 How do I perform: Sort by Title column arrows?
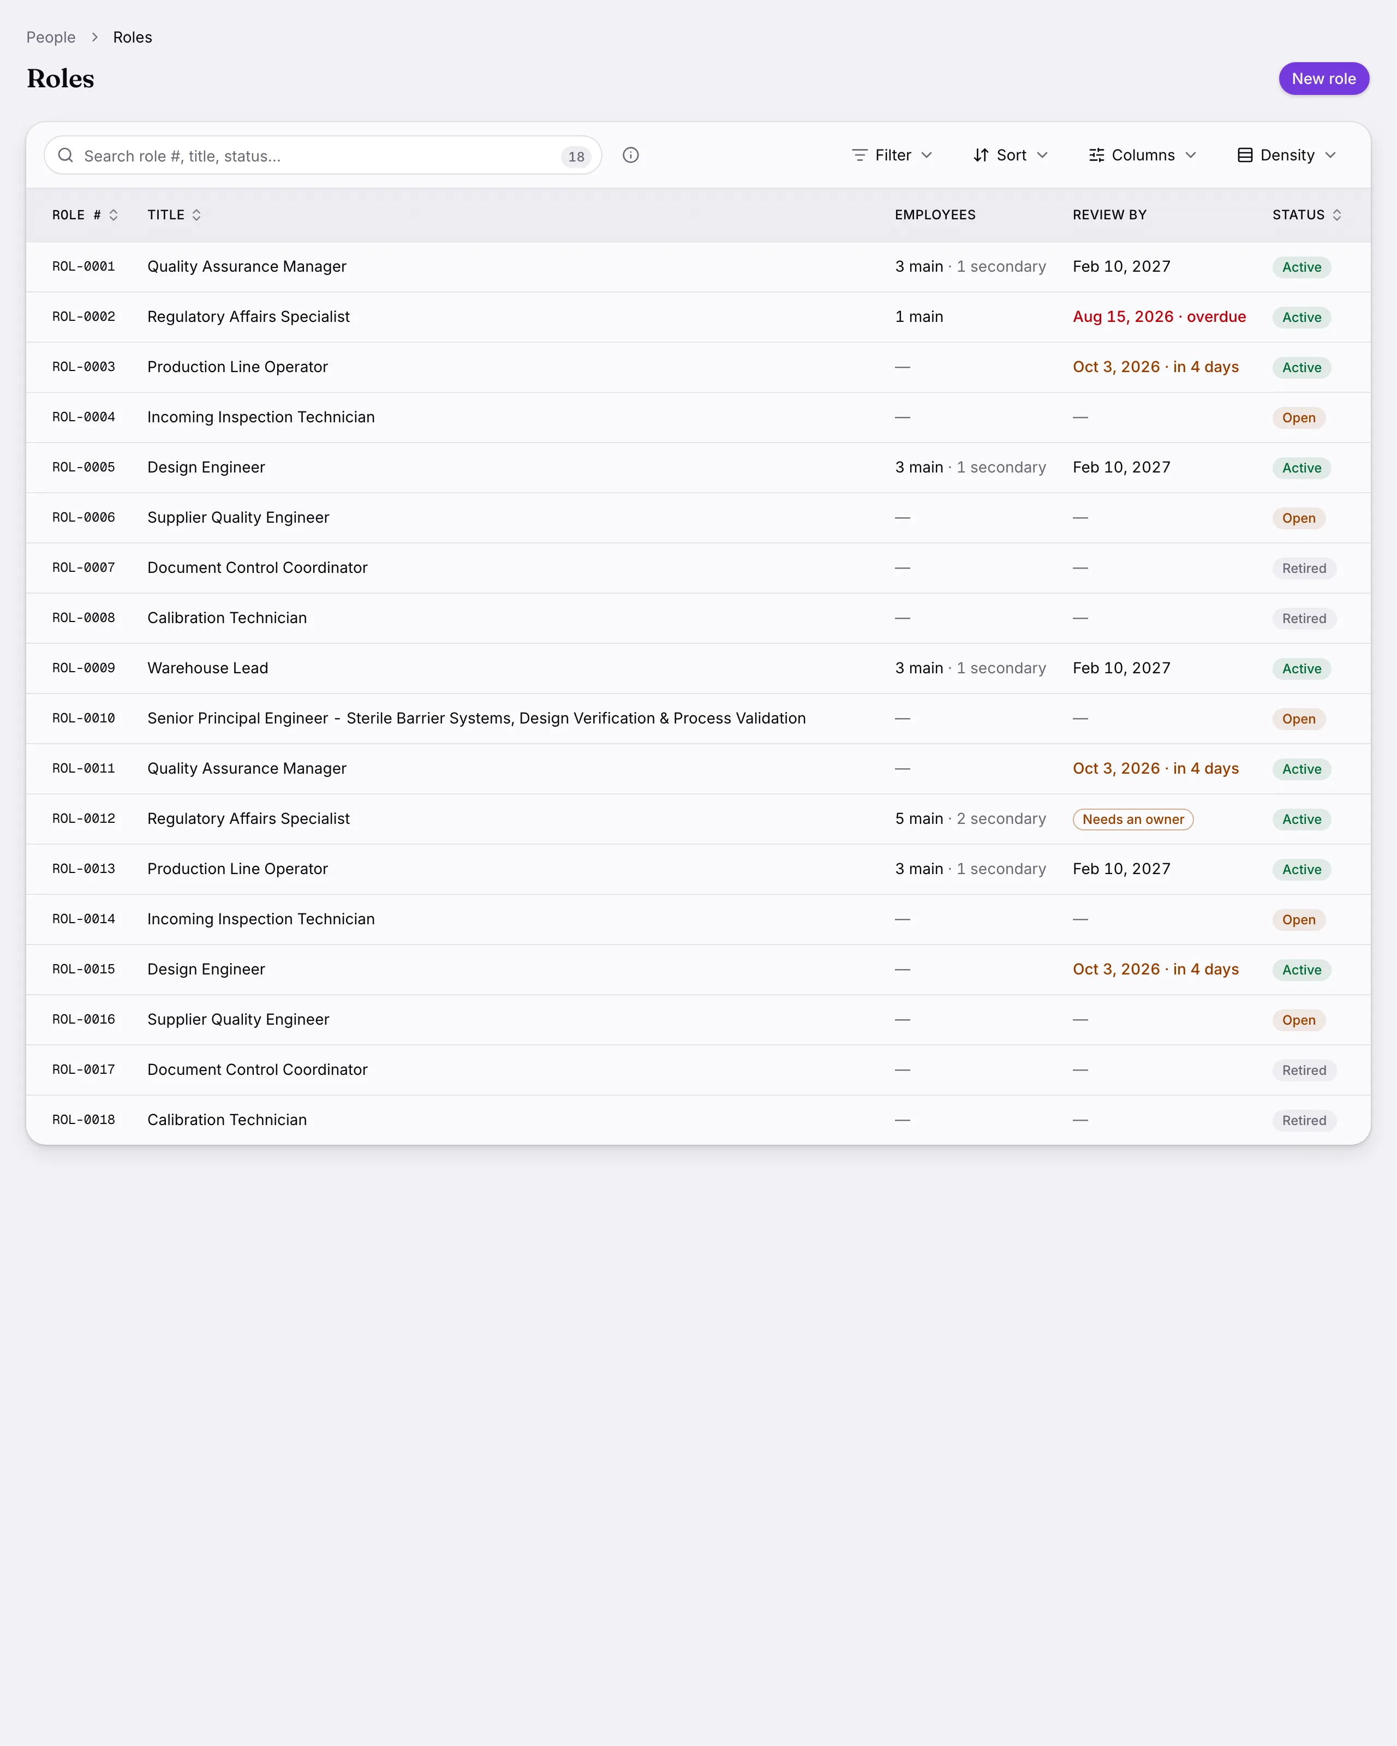pos(196,214)
